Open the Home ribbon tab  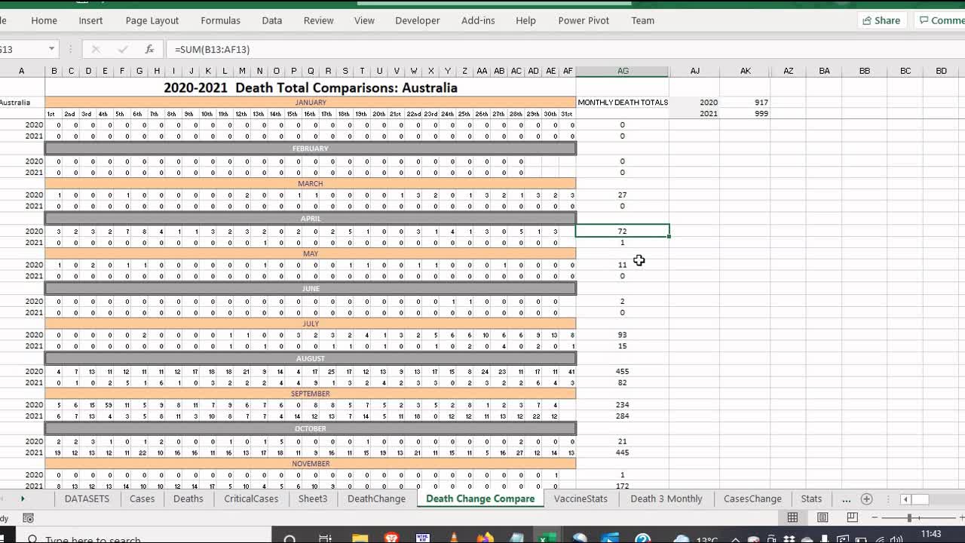pos(44,20)
